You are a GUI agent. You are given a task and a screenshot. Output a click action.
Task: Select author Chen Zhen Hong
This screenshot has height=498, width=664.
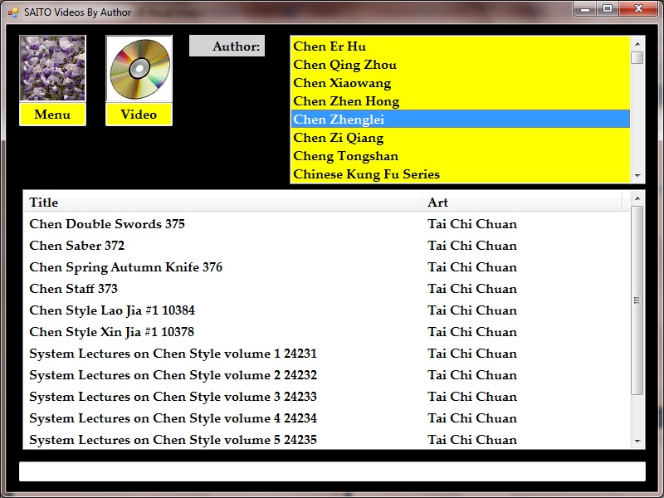[x=461, y=100]
